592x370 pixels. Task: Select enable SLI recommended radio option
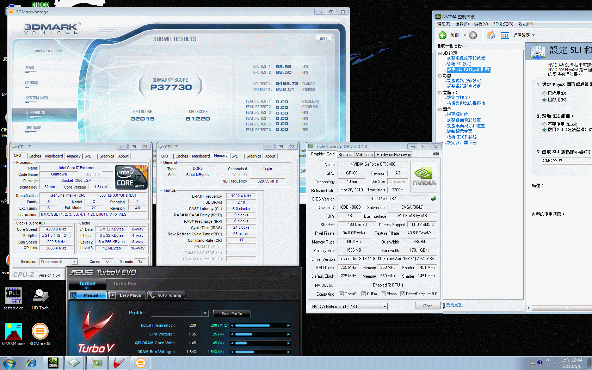[x=544, y=130]
